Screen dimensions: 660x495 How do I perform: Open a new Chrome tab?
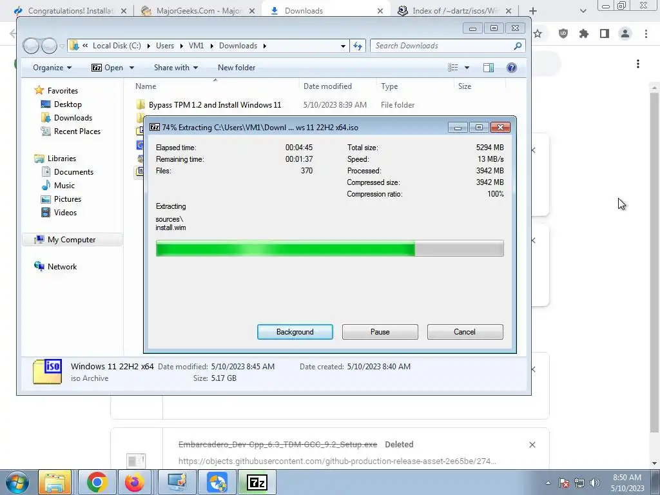[533, 11]
